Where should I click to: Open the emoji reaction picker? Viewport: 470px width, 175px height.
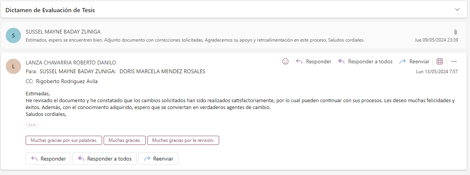coord(285,61)
